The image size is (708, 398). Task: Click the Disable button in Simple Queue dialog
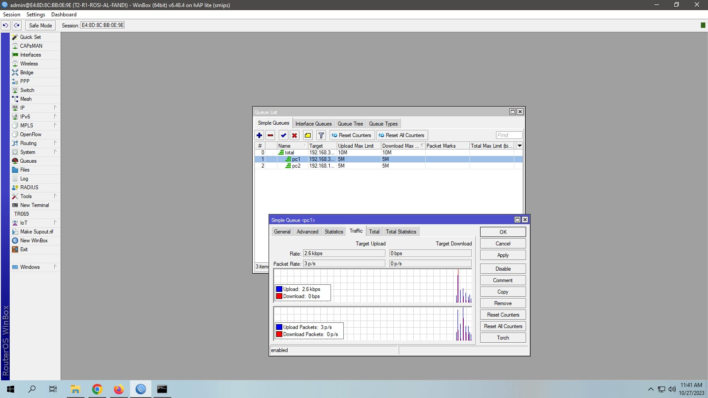pyautogui.click(x=503, y=269)
